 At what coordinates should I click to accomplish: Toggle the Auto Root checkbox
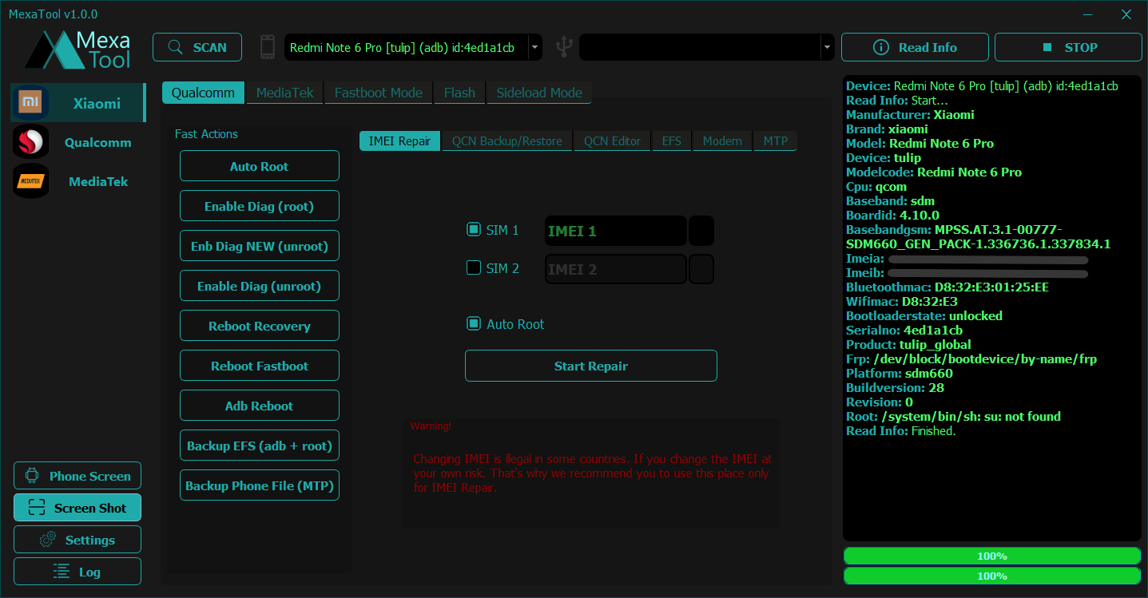(x=474, y=324)
